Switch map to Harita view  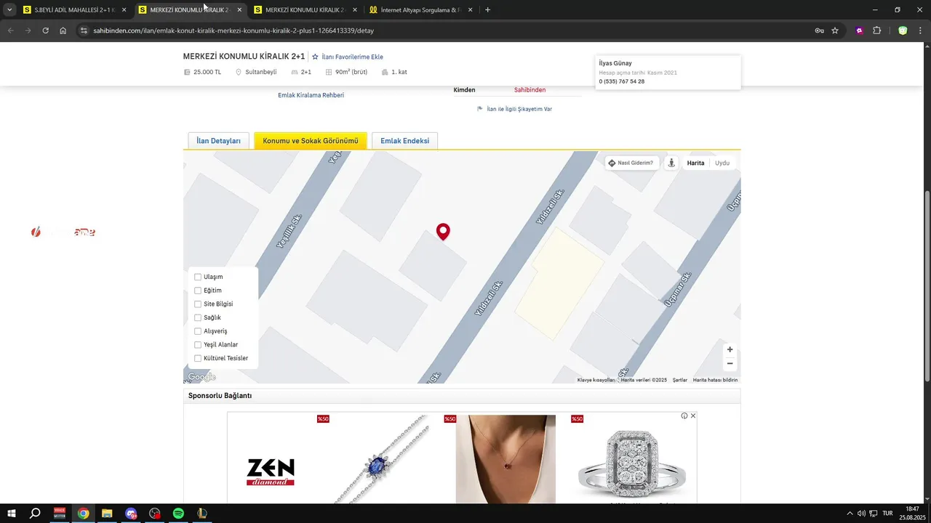click(x=695, y=163)
